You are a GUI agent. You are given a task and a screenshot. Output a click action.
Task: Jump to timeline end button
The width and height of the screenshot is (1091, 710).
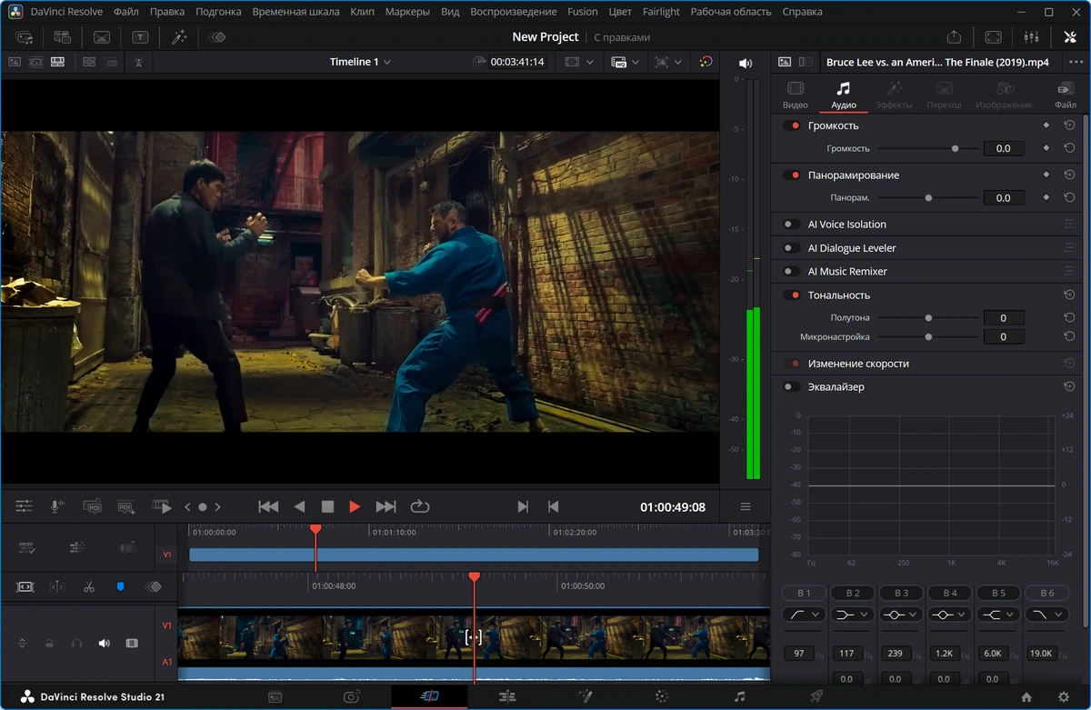[x=385, y=506]
